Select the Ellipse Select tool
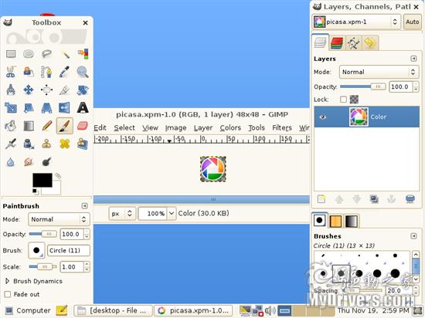This screenshot has width=425, height=318. point(29,54)
